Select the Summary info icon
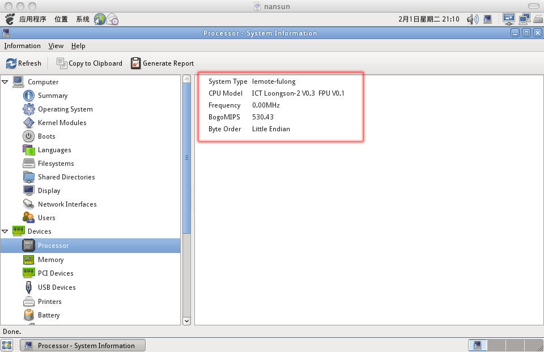Screen dimensions: 544x352 (28, 96)
